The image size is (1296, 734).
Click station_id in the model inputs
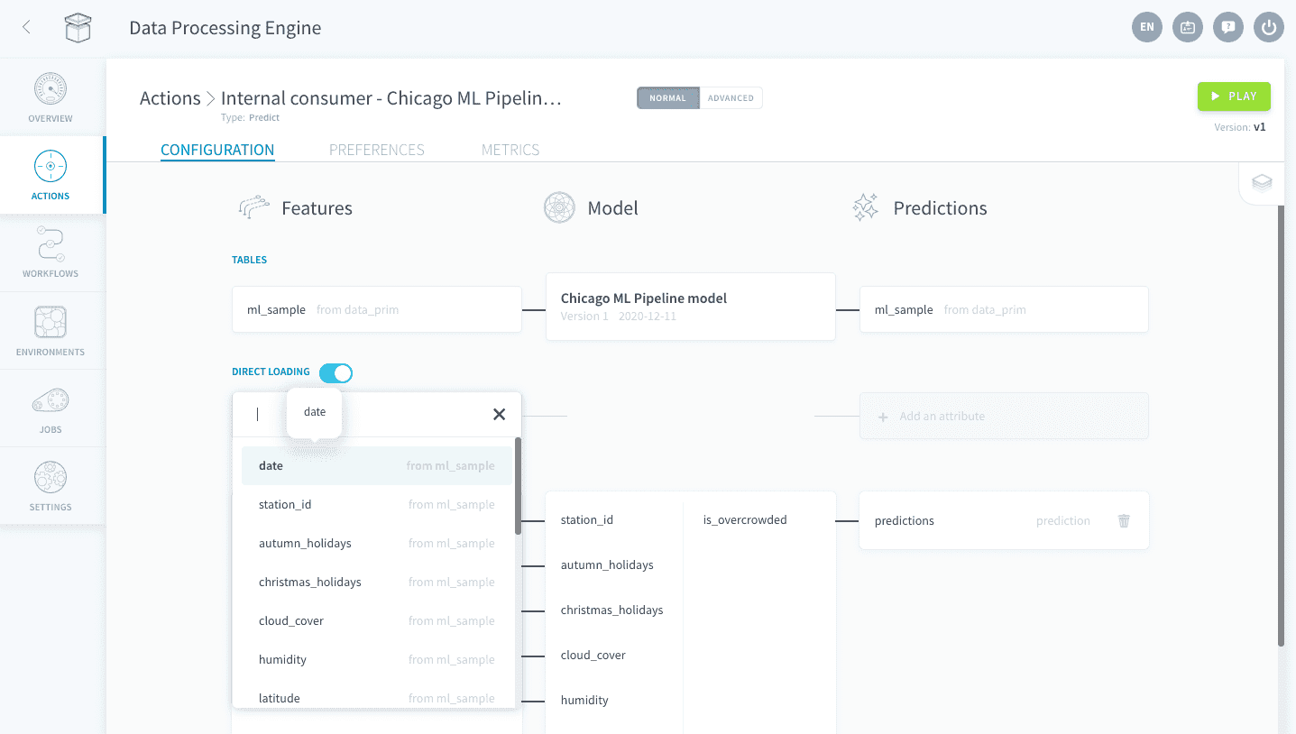(x=587, y=520)
